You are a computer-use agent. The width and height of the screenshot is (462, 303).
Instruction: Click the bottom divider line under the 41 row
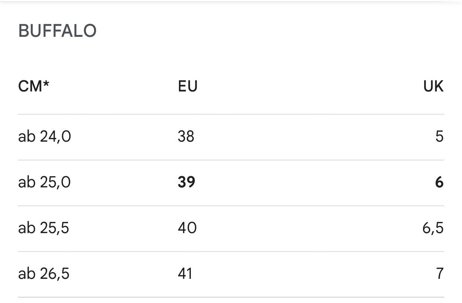231,297
